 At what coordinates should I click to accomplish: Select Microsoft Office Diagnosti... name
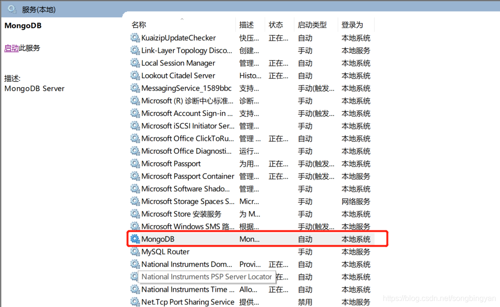click(187, 151)
